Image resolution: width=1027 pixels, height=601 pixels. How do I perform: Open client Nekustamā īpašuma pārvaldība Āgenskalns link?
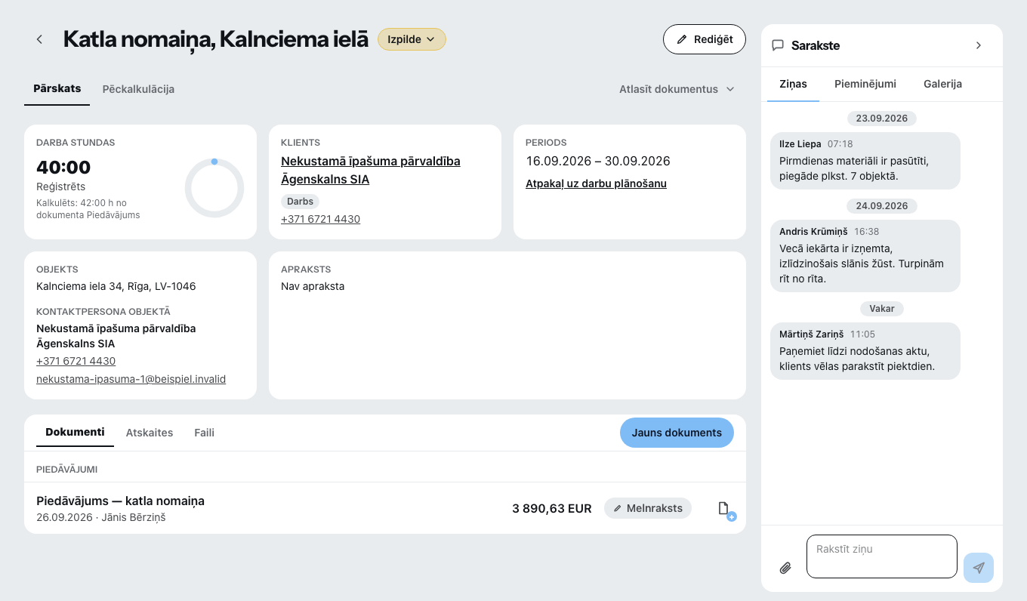(370, 171)
